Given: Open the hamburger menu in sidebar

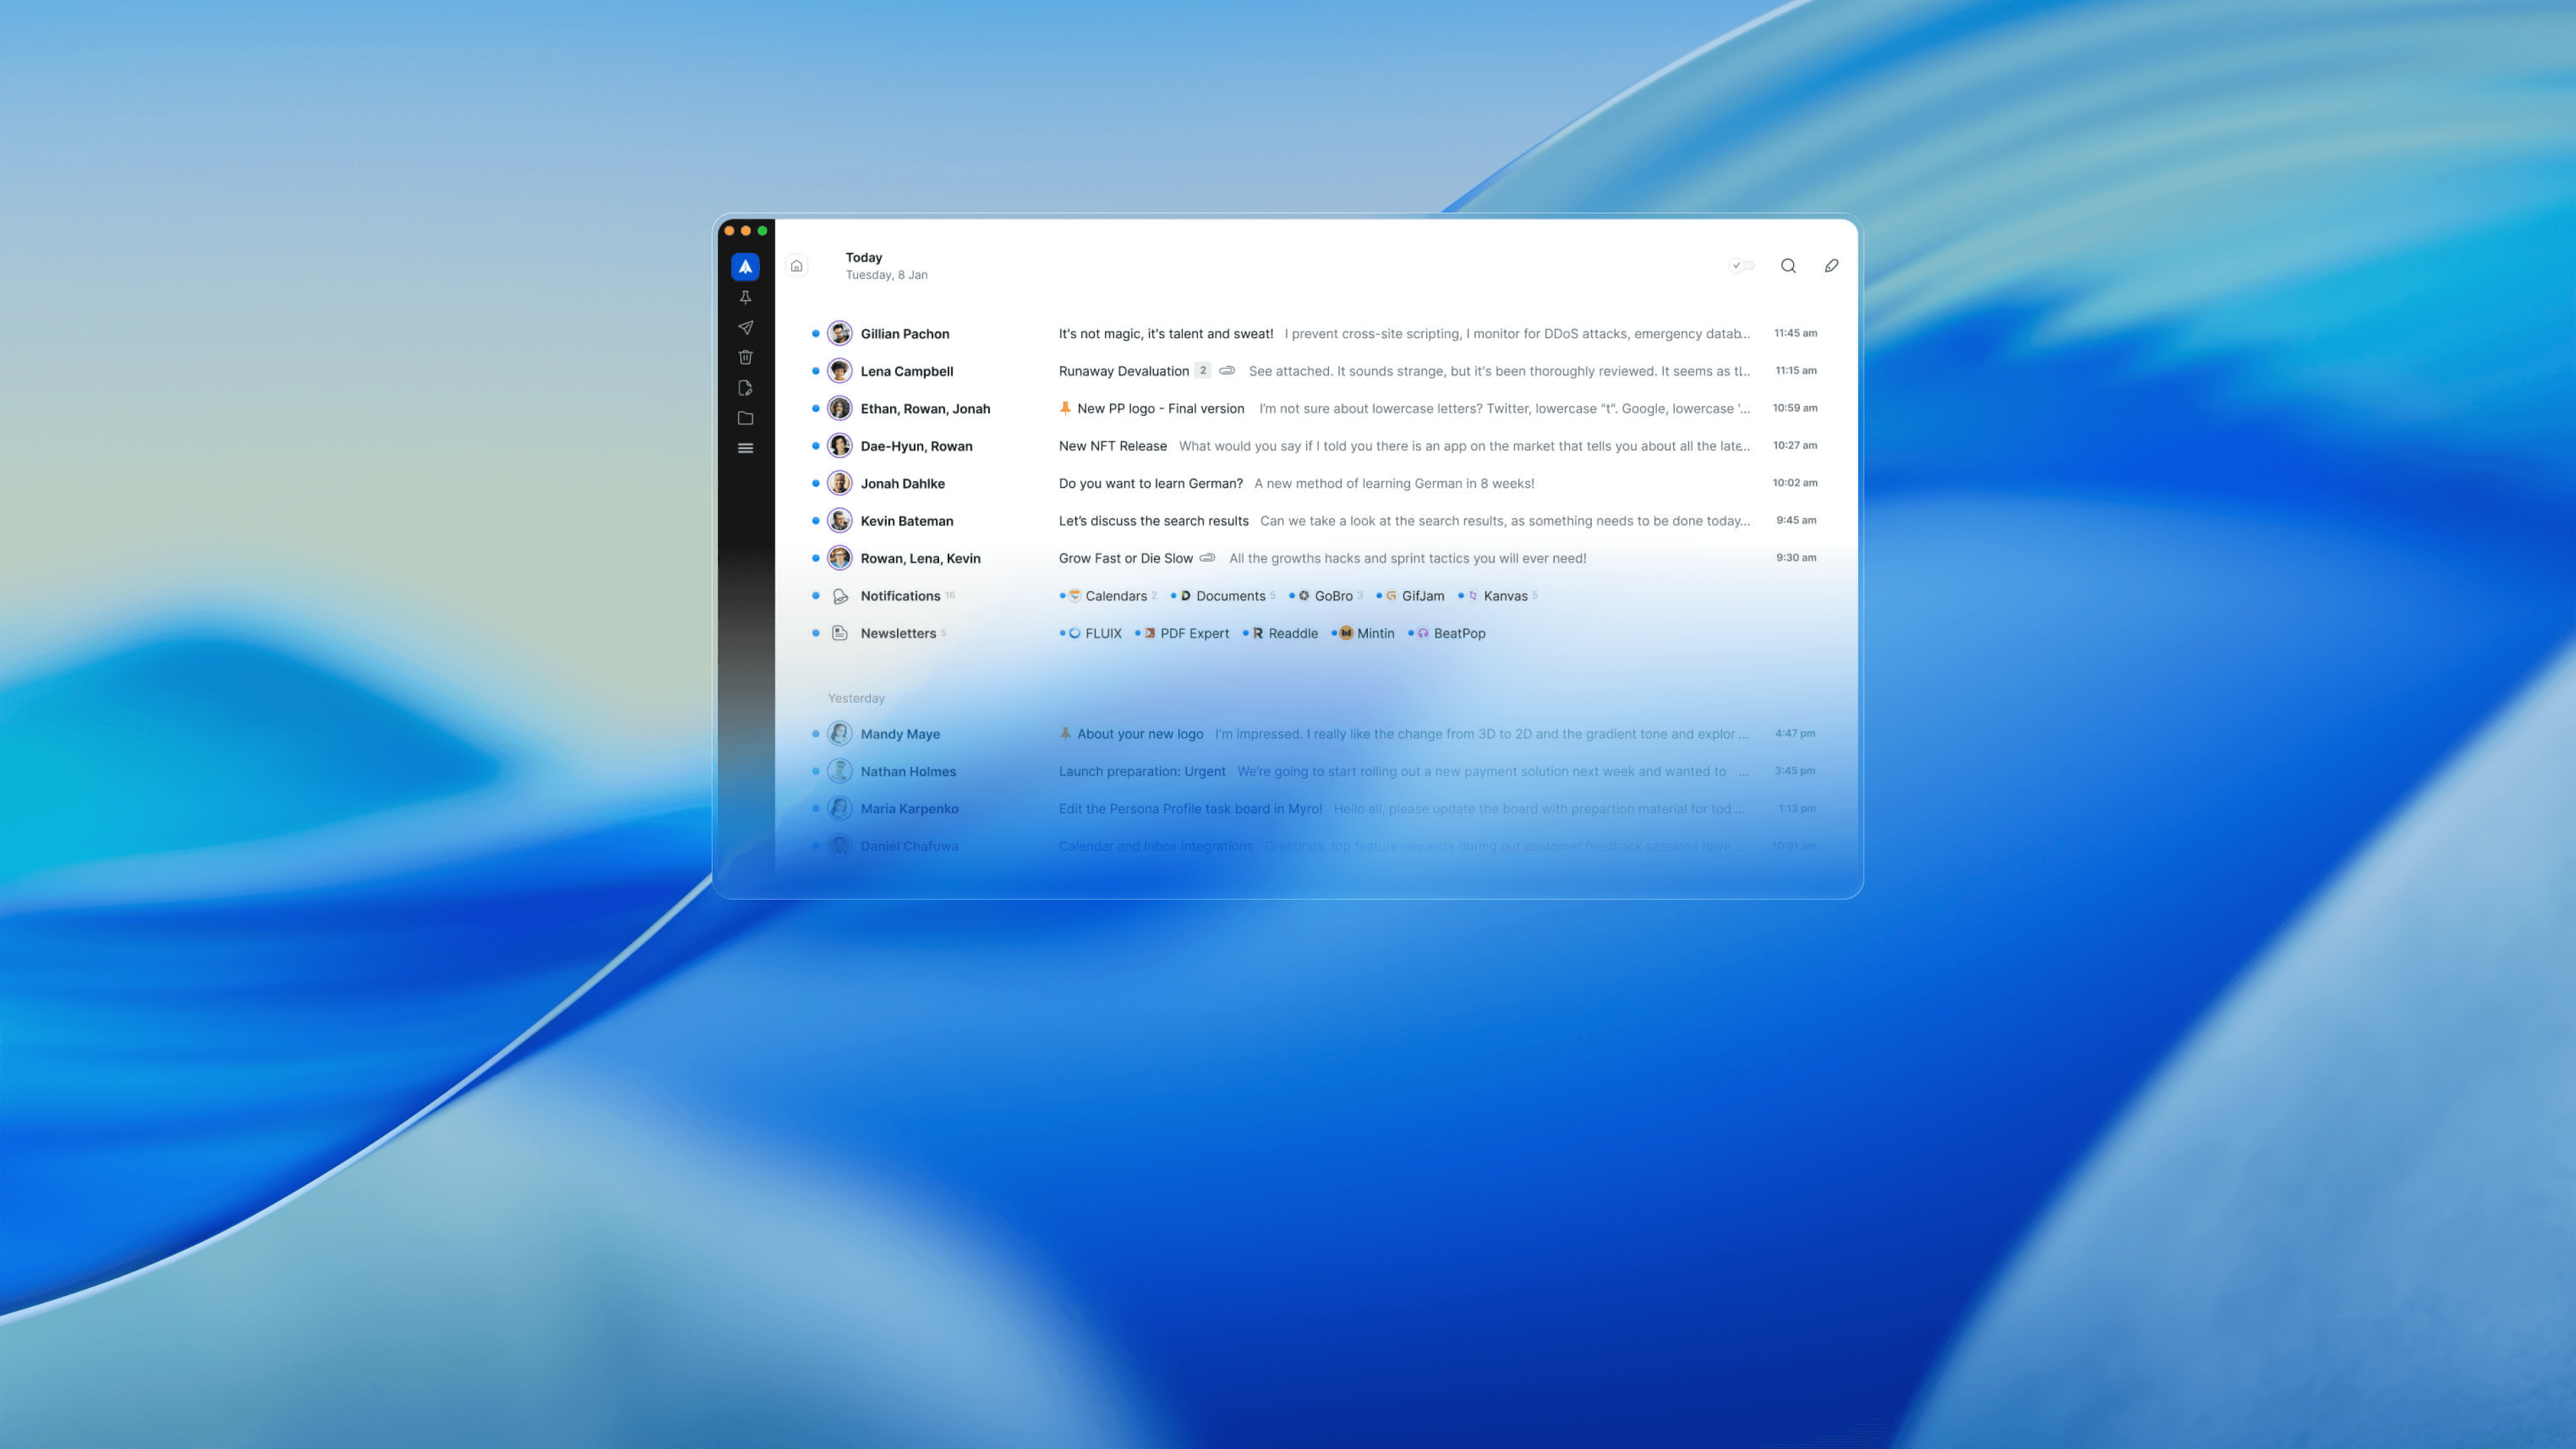Looking at the screenshot, I should [745, 448].
